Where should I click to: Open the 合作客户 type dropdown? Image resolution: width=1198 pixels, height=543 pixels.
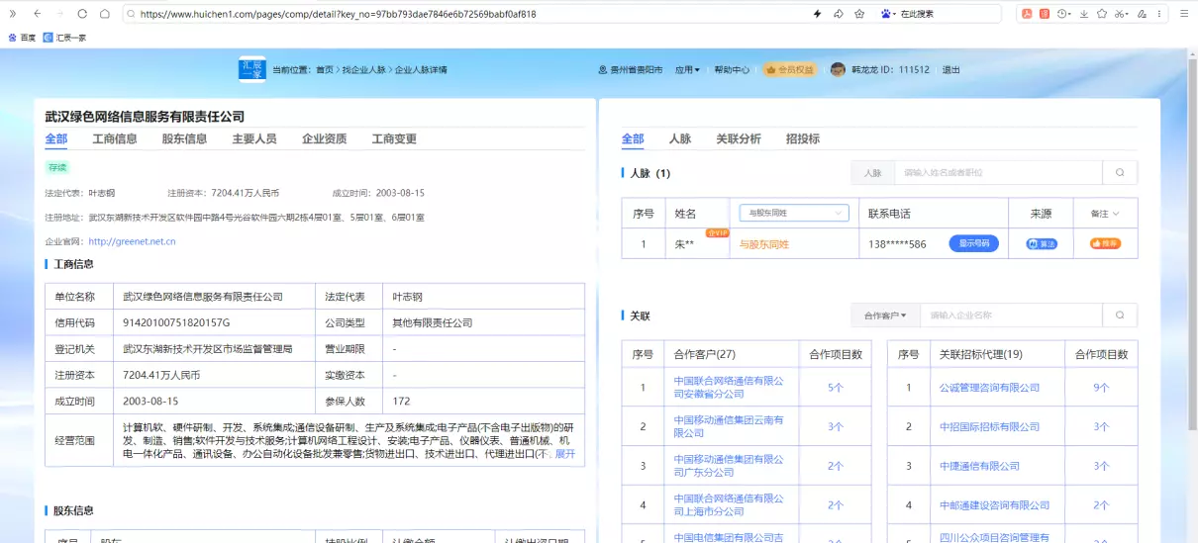pyautogui.click(x=885, y=316)
